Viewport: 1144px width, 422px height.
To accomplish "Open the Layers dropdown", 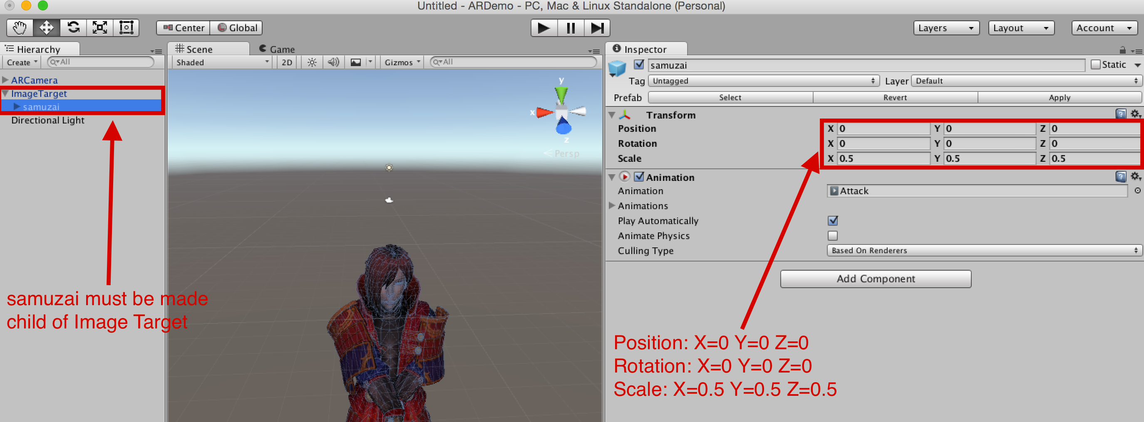I will pos(946,28).
